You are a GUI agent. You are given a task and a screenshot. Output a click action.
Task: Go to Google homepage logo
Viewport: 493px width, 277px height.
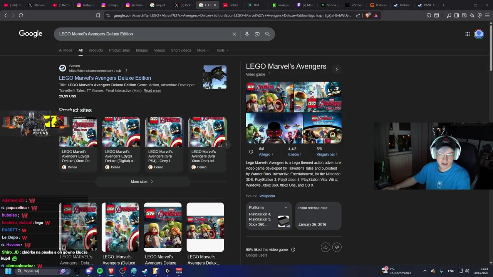tap(30, 34)
